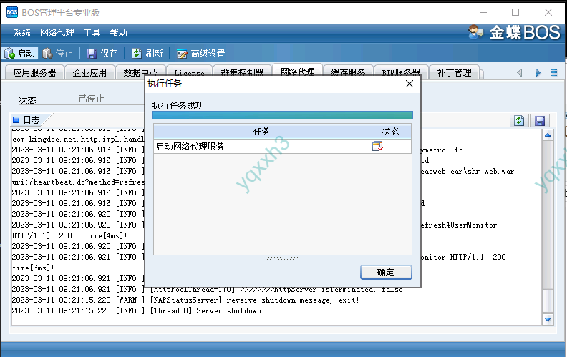Click log text 'com.kingdee.net.http.impl.handl'
This screenshot has width=567, height=357.
(x=78, y=139)
